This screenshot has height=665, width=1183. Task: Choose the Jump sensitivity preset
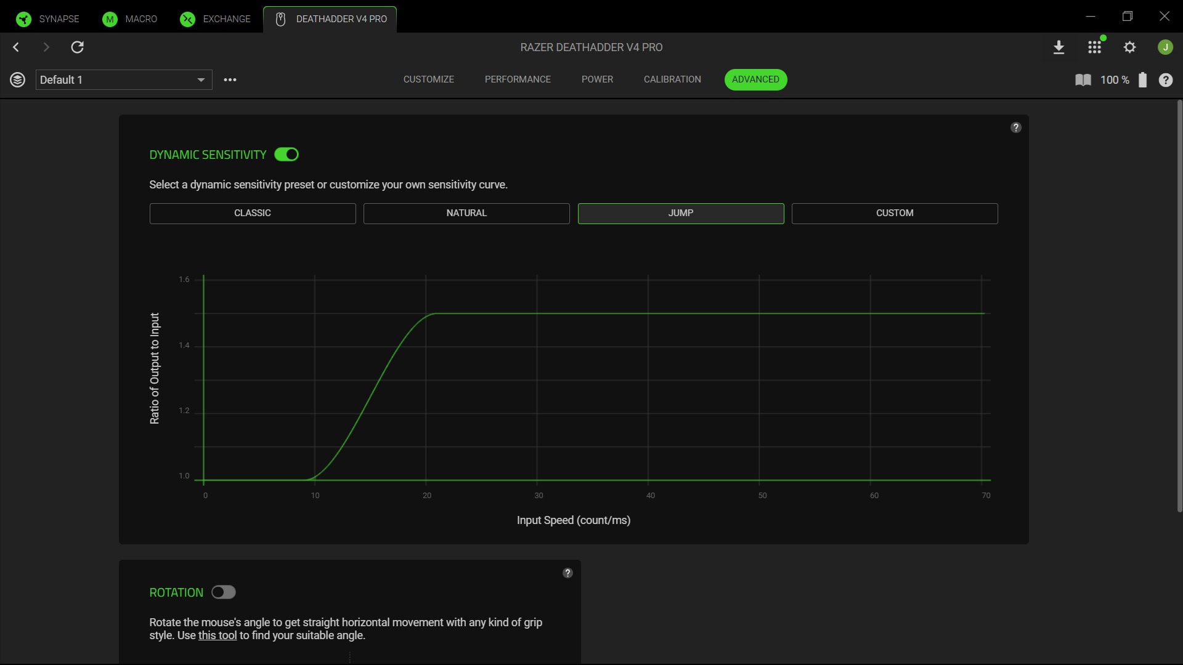coord(681,213)
